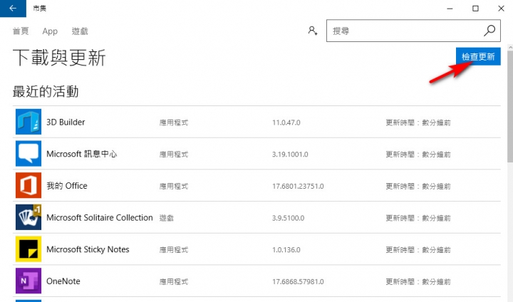Click version 17.6801.23751.0
513x302 pixels.
click(x=298, y=186)
